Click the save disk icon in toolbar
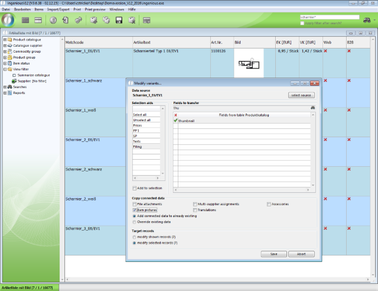The image size is (378, 291). [119, 21]
